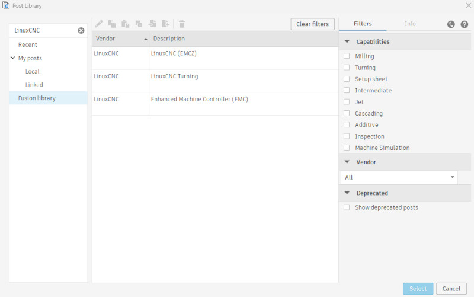Sort by the Description column header
474x297 pixels.
244,39
